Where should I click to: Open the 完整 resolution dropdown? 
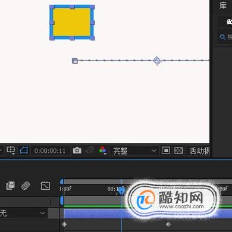pos(134,151)
